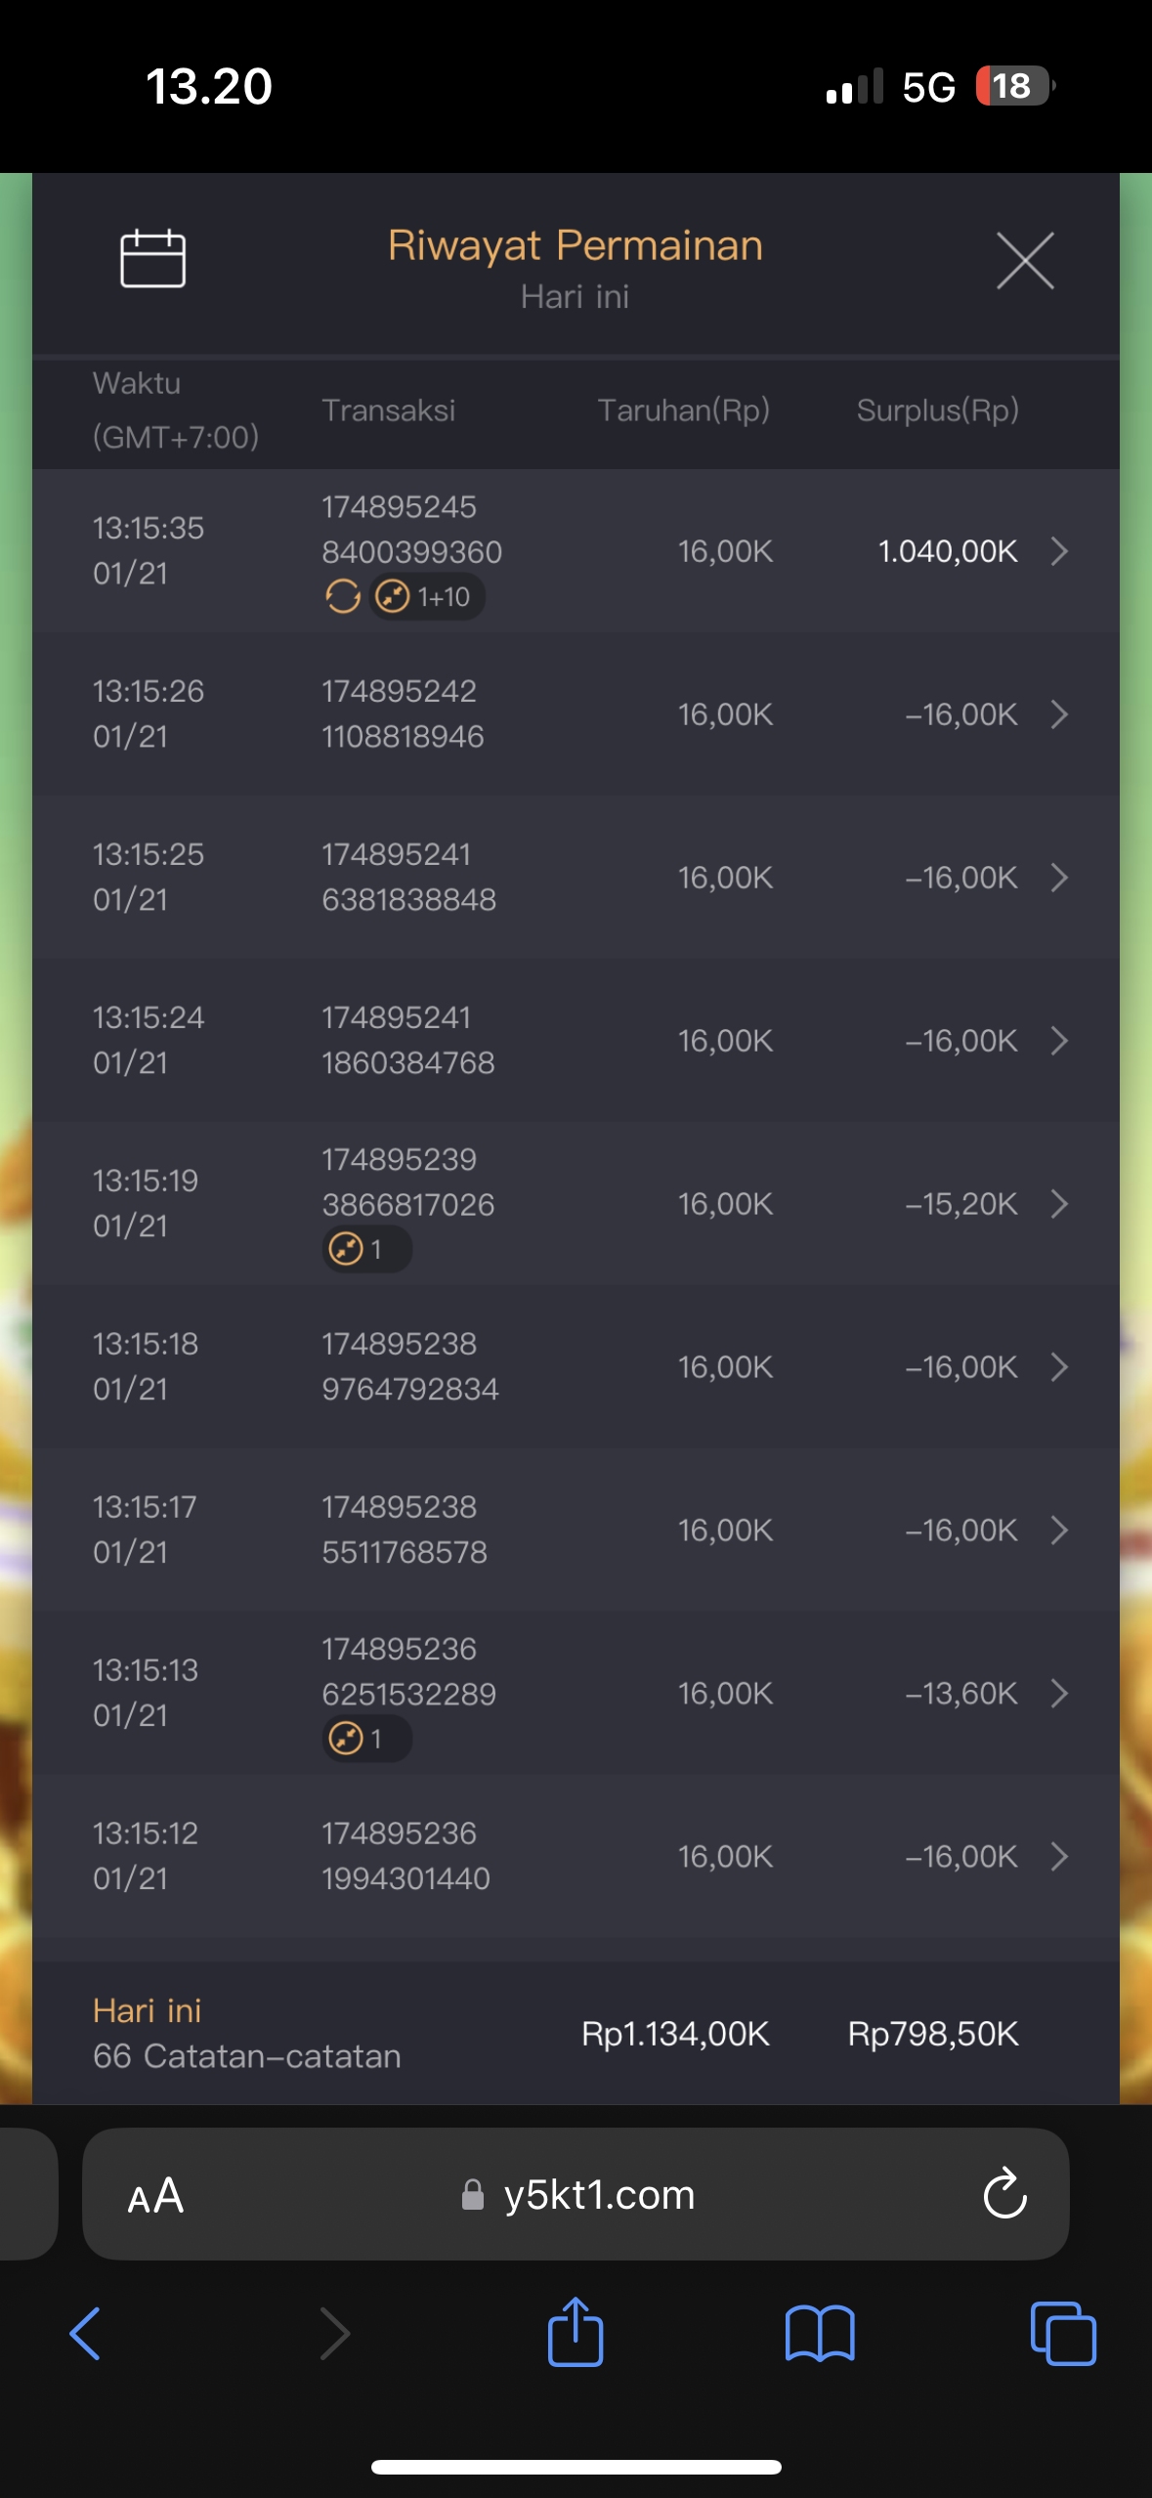1152x2498 pixels.
Task: Expand the −15,20K transaction details
Action: click(x=1059, y=1204)
